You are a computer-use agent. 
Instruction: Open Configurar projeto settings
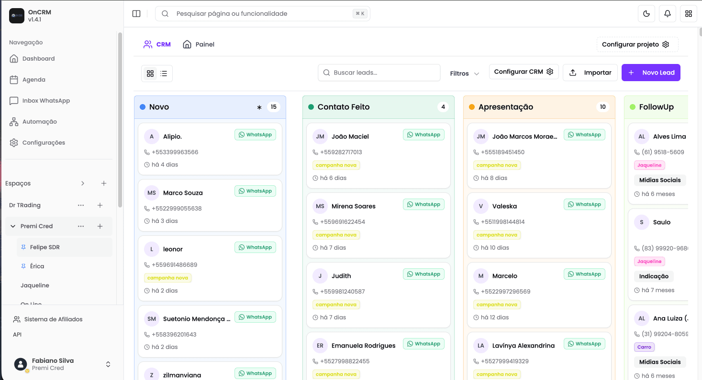pyautogui.click(x=637, y=44)
